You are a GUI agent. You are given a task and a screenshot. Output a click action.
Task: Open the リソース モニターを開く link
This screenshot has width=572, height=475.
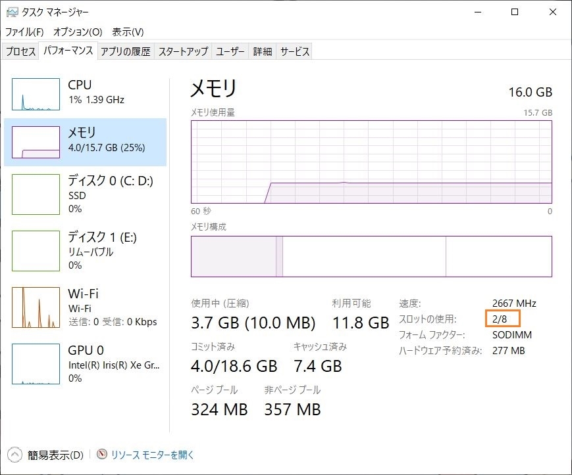click(152, 455)
